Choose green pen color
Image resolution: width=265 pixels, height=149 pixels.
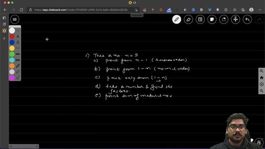[12, 54]
